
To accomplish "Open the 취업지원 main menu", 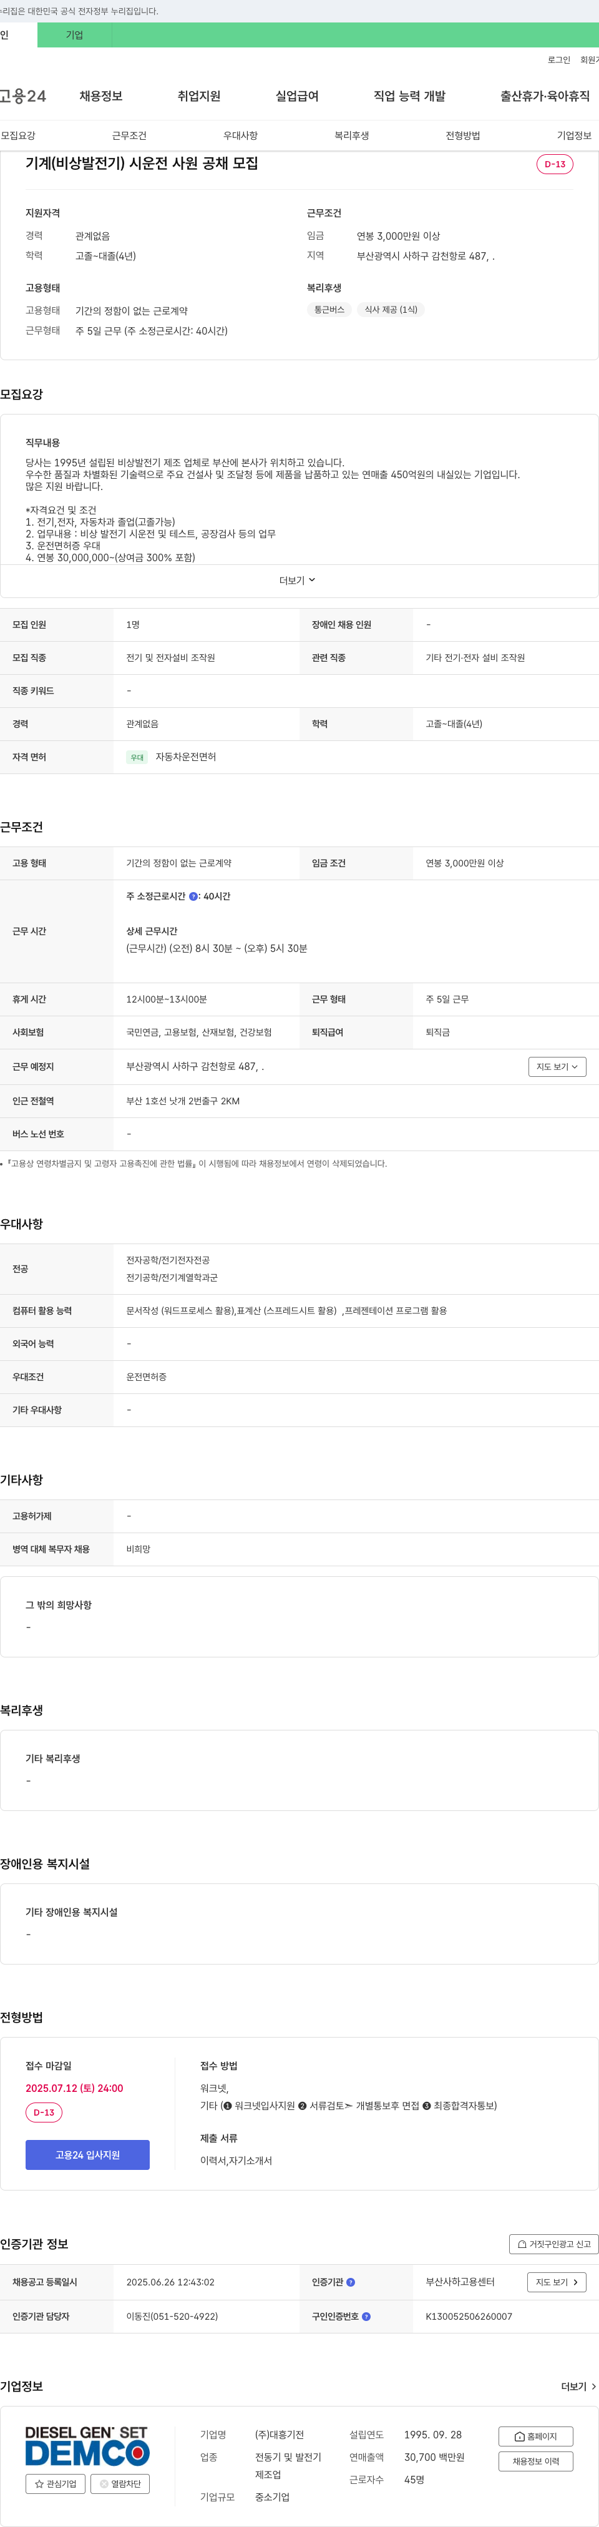I will 199,96.
